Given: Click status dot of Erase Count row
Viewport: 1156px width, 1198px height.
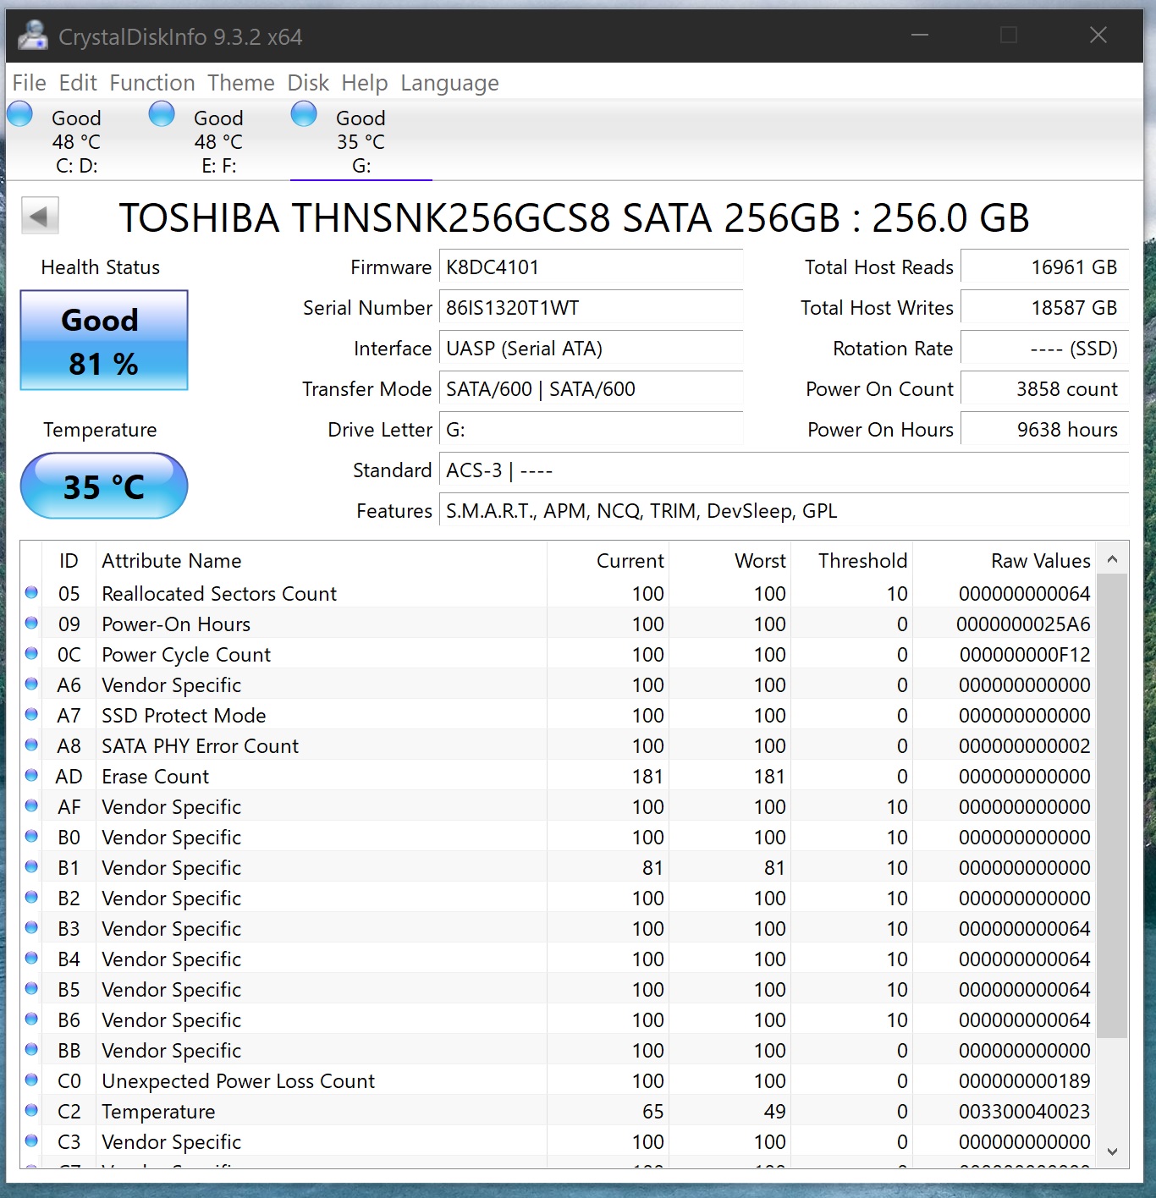Looking at the screenshot, I should [31, 775].
